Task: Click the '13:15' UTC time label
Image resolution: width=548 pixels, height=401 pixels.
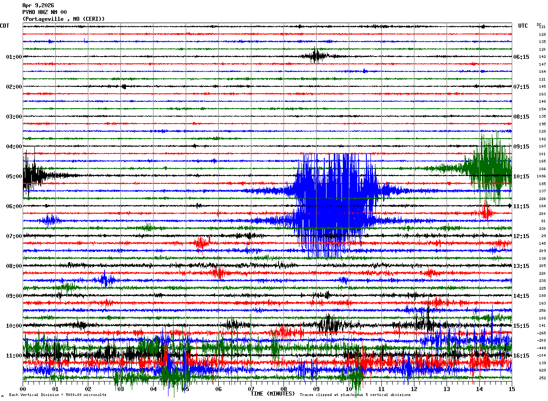Action: [521, 266]
